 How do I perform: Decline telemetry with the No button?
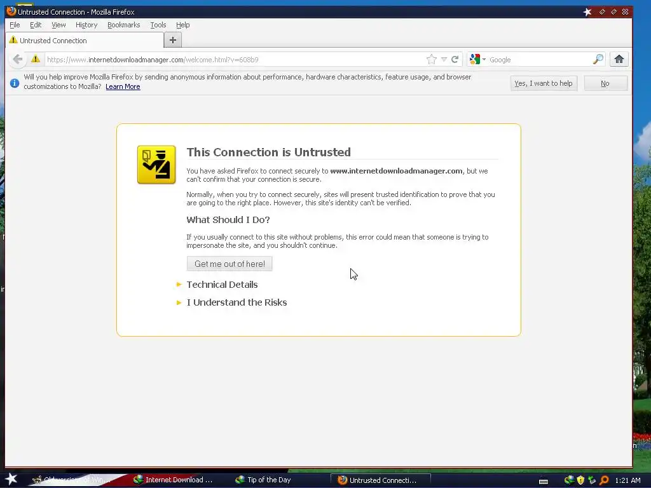[x=605, y=83]
